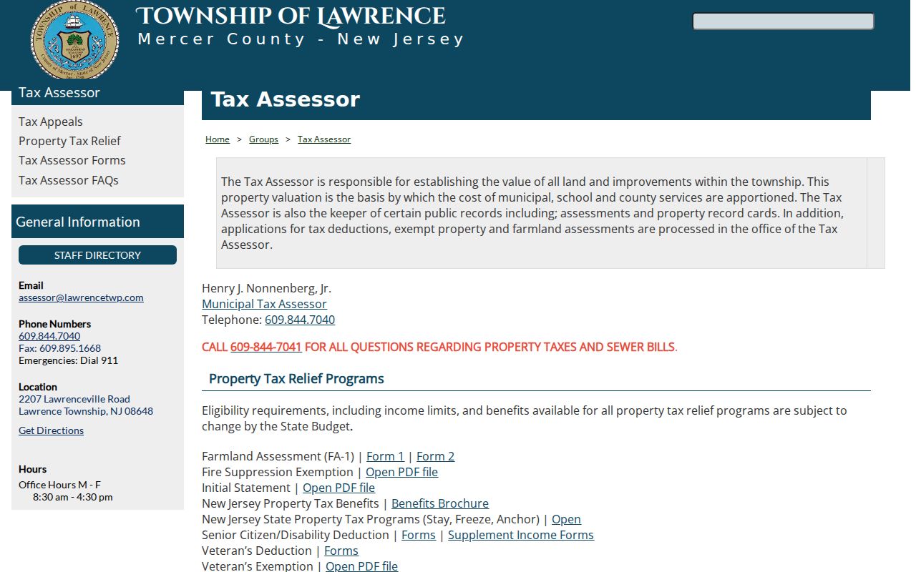Open Senior Citizen/Disability Deduction Forms
This screenshot has width=916, height=572.
click(x=419, y=535)
